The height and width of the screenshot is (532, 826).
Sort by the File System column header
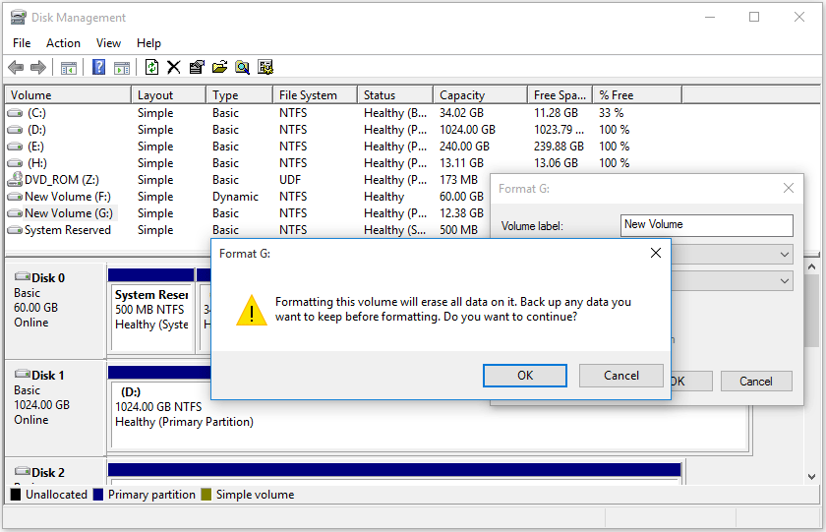click(x=315, y=95)
